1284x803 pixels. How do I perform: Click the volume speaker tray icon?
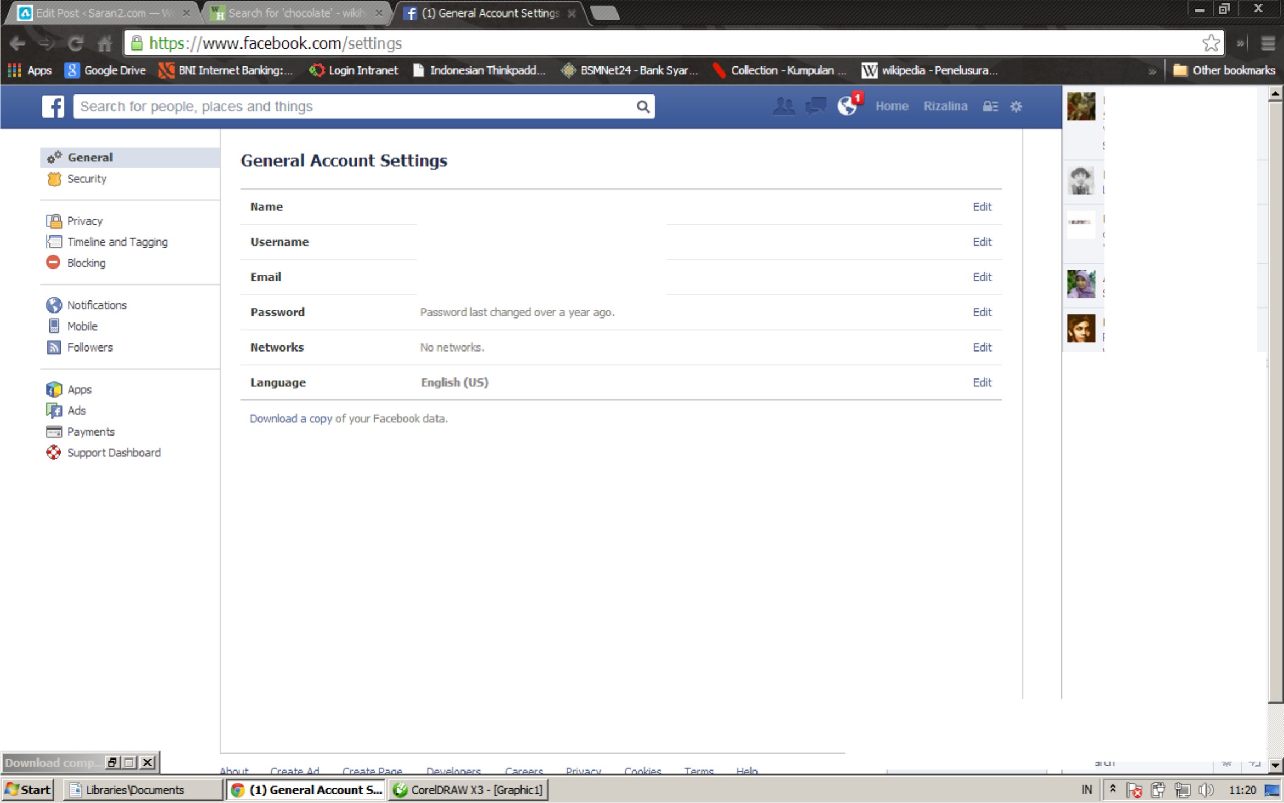1206,790
